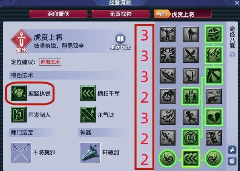Open the 杀气诀 skill icon
Viewport: 240px width, 171px height.
pos(88,115)
